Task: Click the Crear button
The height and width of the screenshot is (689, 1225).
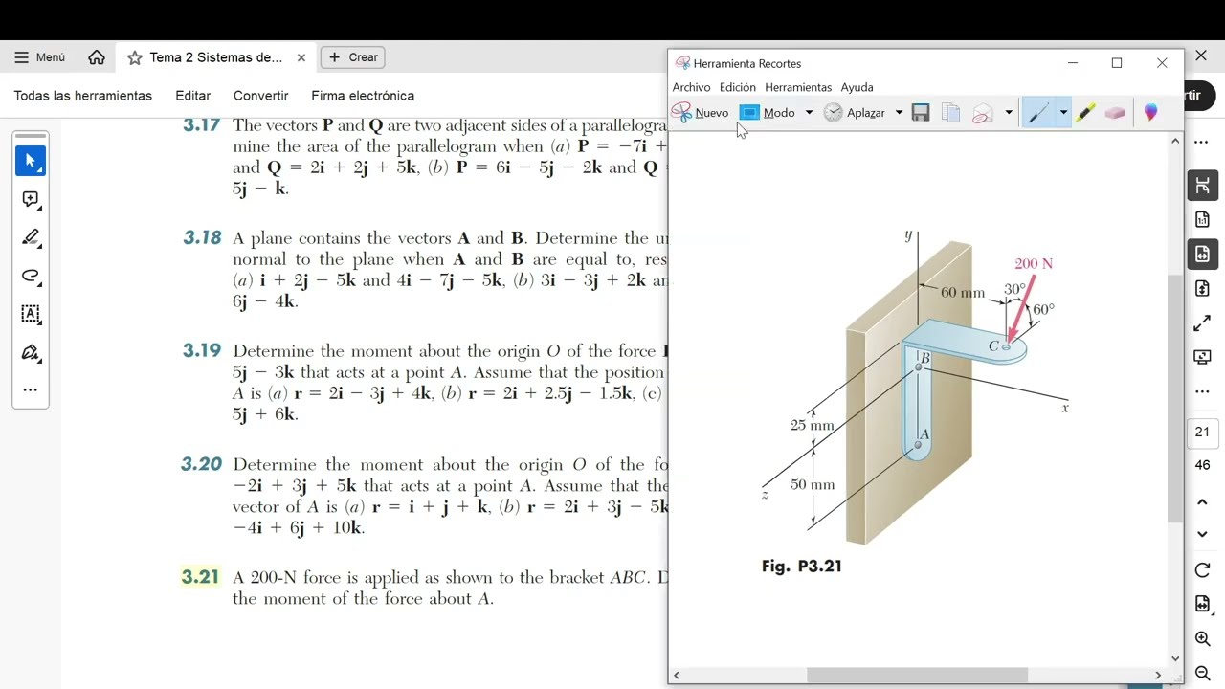Action: click(352, 57)
